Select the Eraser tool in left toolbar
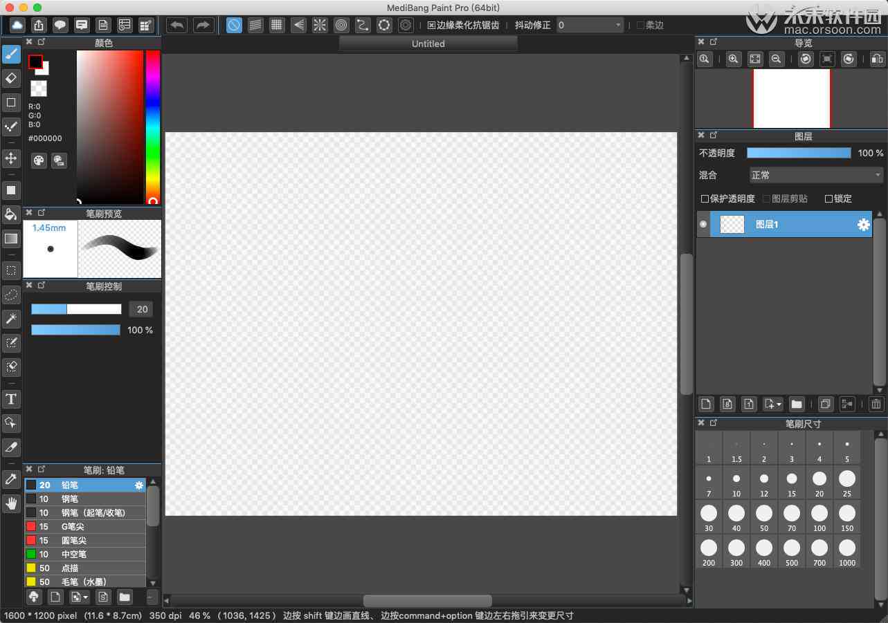Image resolution: width=888 pixels, height=623 pixels. pyautogui.click(x=11, y=78)
